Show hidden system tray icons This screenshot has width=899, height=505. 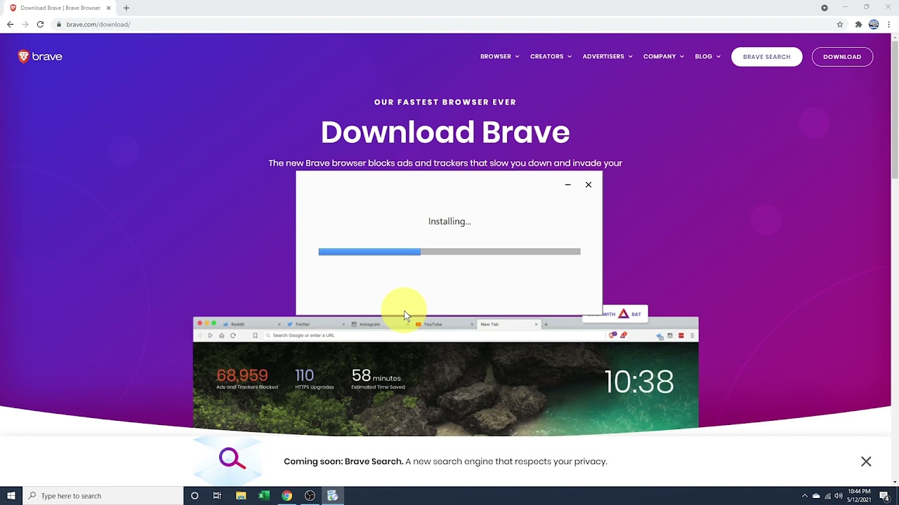tap(805, 496)
